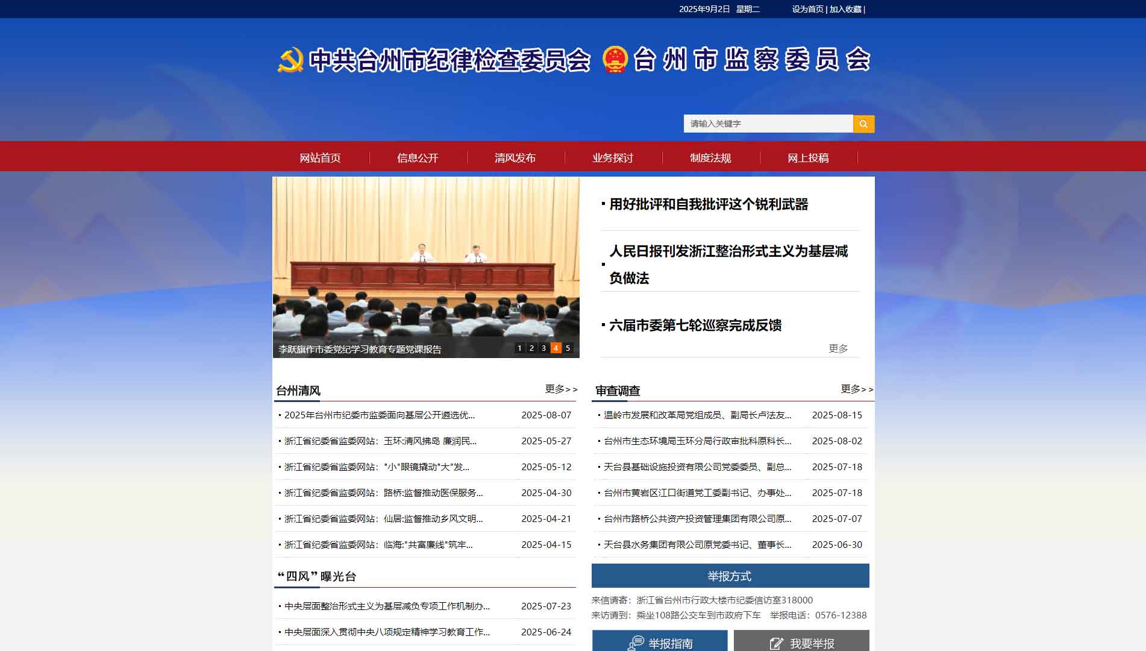Click the national emblem beside 台州市监察委员会
Screen dimensions: 1146x651
(x=615, y=60)
